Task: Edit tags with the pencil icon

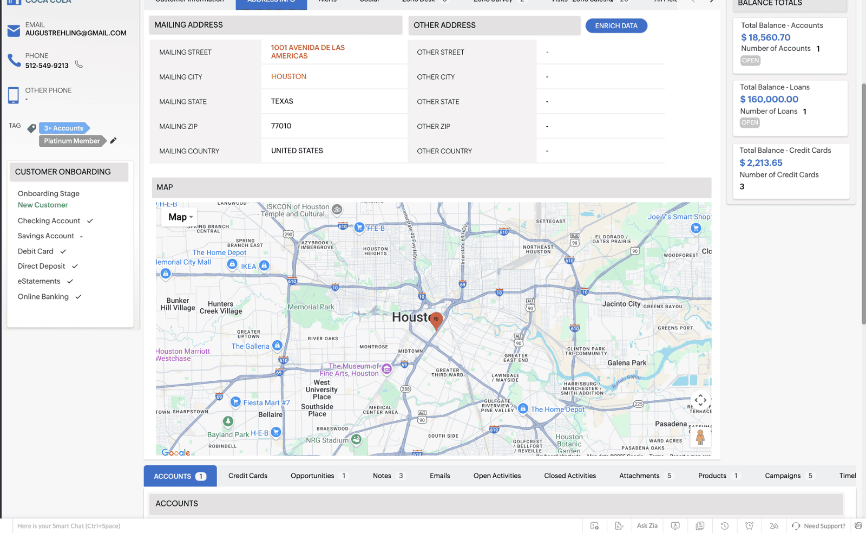Action: 113,141
